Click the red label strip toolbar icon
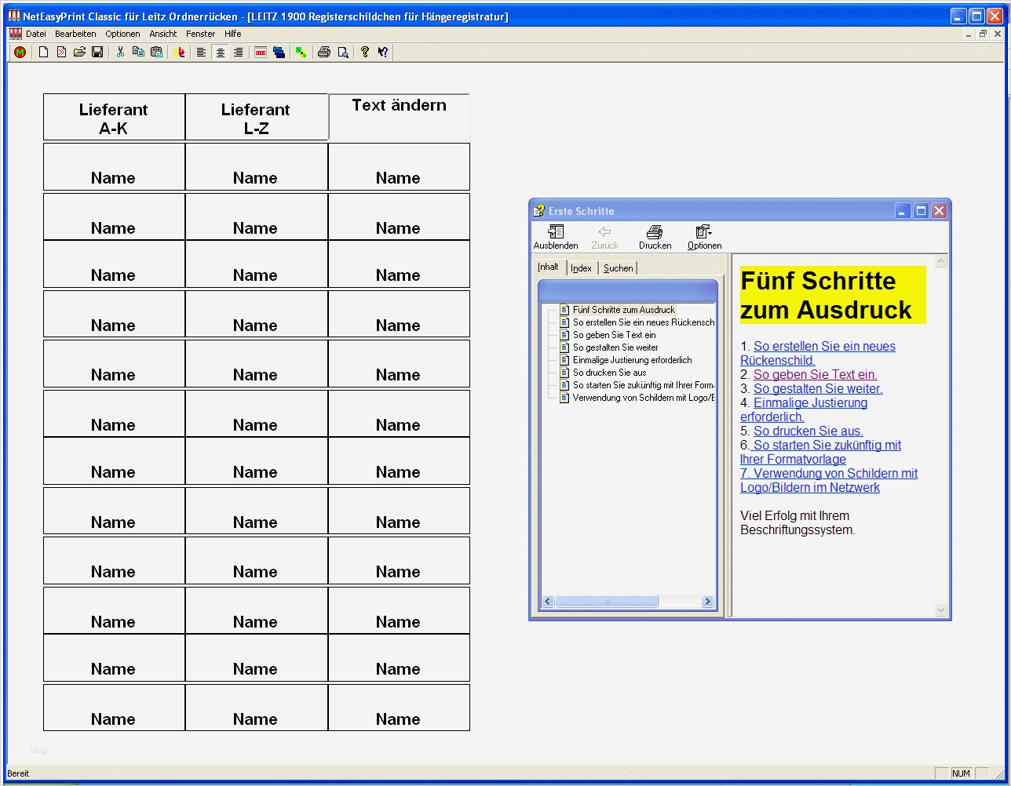The height and width of the screenshot is (786, 1011). pos(261,53)
